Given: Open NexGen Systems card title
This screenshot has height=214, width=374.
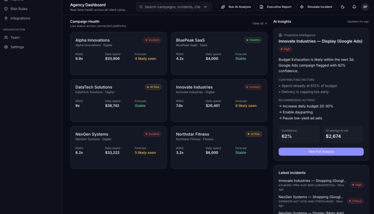Looking at the screenshot, I should pos(92,134).
